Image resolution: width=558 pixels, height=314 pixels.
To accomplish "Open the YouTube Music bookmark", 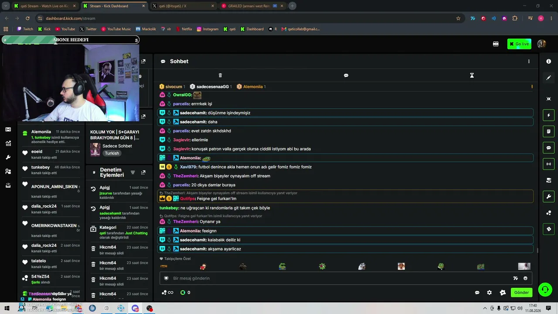I will tap(116, 29).
